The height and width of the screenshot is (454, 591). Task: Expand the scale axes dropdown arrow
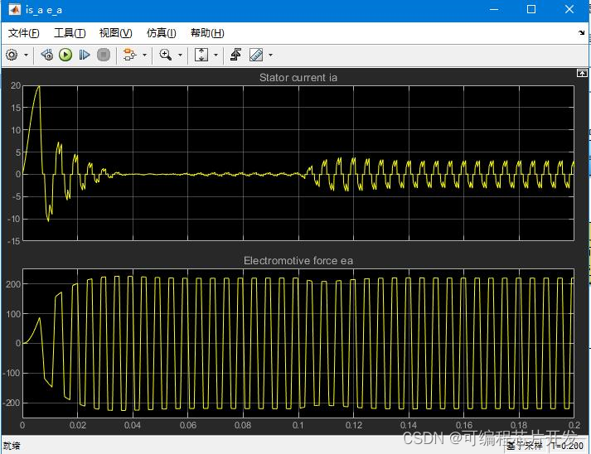click(216, 55)
